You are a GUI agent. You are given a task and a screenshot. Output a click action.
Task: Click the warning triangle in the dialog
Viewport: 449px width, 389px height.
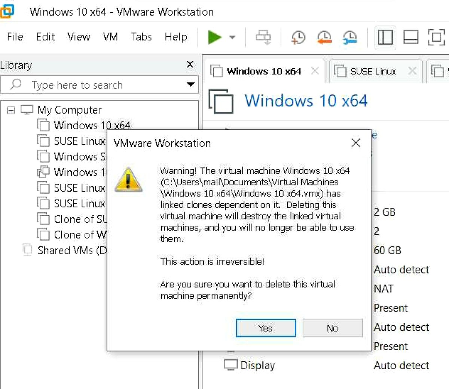(x=129, y=179)
